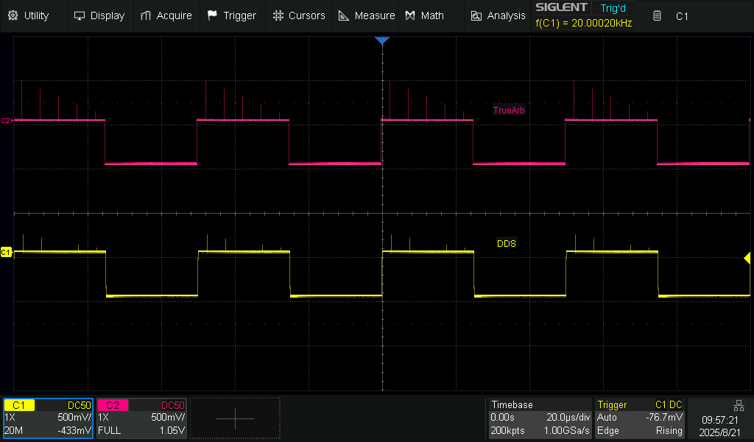Screen dimensions: 754x442
Task: Click the clipboard icon beside C1
Action: click(x=658, y=15)
